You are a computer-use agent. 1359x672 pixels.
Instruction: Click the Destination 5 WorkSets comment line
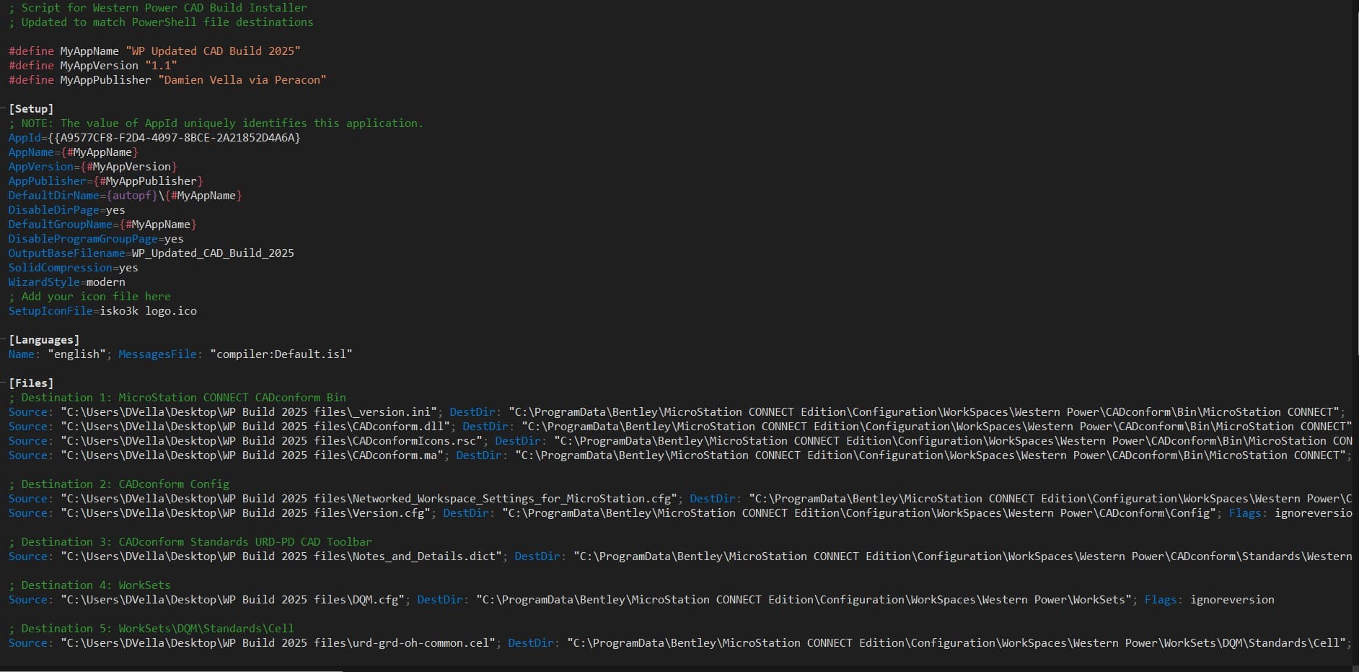(x=151, y=628)
